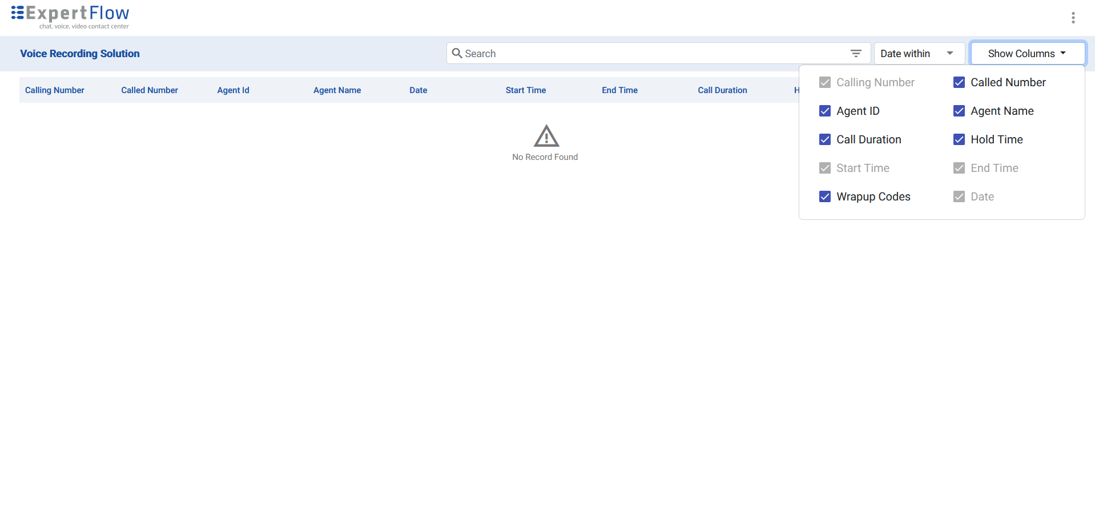Collapse the Show Columns dropdown
The height and width of the screenshot is (522, 1095).
(1027, 53)
